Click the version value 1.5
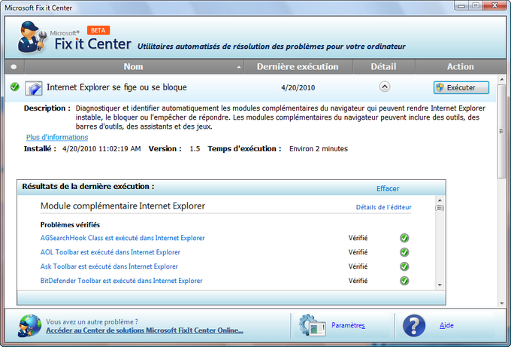This screenshot has height=347, width=511. pyautogui.click(x=195, y=149)
